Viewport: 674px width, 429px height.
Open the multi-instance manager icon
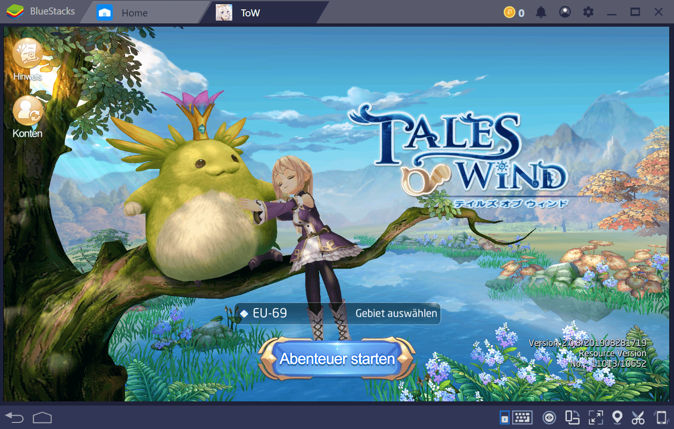(x=572, y=417)
